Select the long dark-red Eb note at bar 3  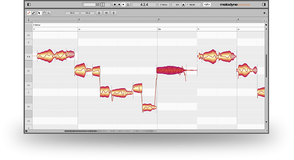[170, 70]
